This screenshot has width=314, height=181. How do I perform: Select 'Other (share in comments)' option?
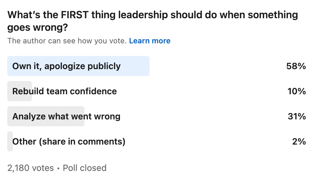point(157,141)
